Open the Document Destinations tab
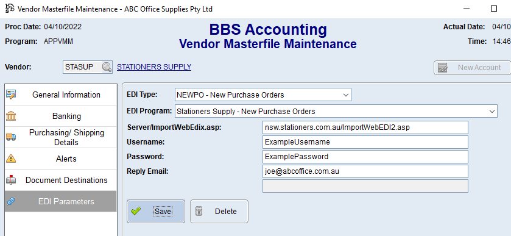This screenshot has height=236, width=511. pyautogui.click(x=61, y=180)
